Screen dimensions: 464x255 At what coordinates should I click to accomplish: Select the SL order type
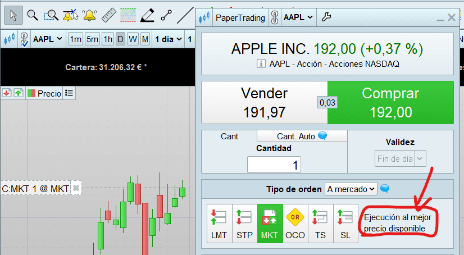pyautogui.click(x=345, y=224)
